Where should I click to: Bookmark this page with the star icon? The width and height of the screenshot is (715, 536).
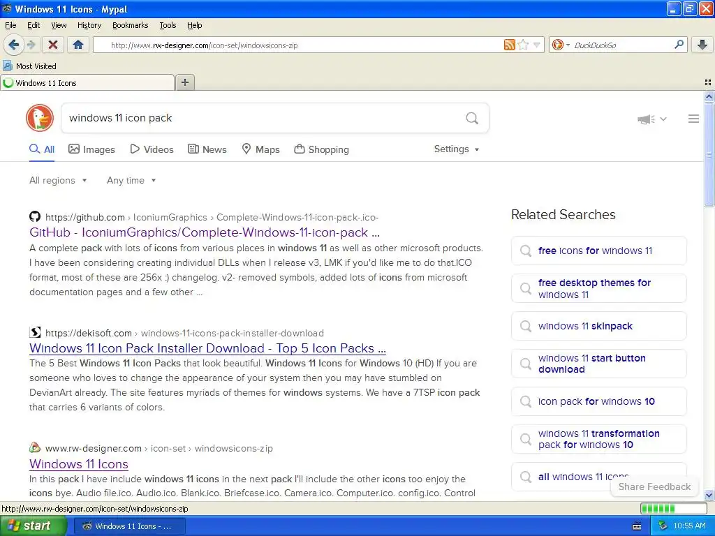523,45
